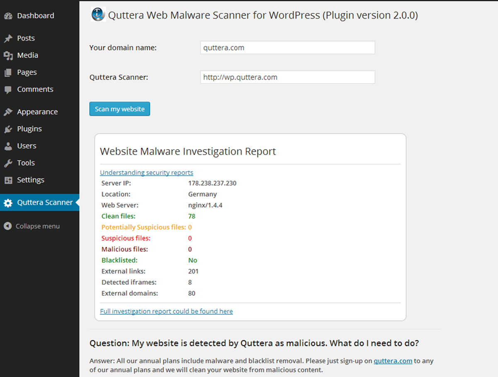
Task: Open the full investigation report link
Action: pos(166,311)
